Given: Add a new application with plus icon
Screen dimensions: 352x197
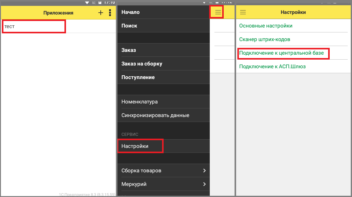Looking at the screenshot, I should tap(101, 13).
